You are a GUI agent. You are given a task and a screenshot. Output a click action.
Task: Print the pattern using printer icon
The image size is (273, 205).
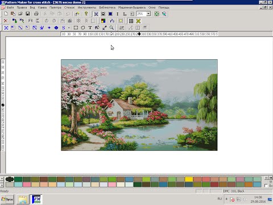click(36, 14)
